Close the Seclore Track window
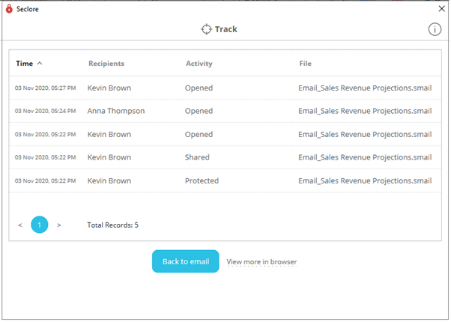The width and height of the screenshot is (451, 322). 442,9
